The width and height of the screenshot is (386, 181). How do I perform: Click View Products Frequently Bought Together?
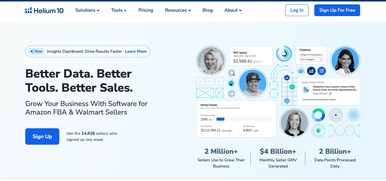click(x=319, y=100)
